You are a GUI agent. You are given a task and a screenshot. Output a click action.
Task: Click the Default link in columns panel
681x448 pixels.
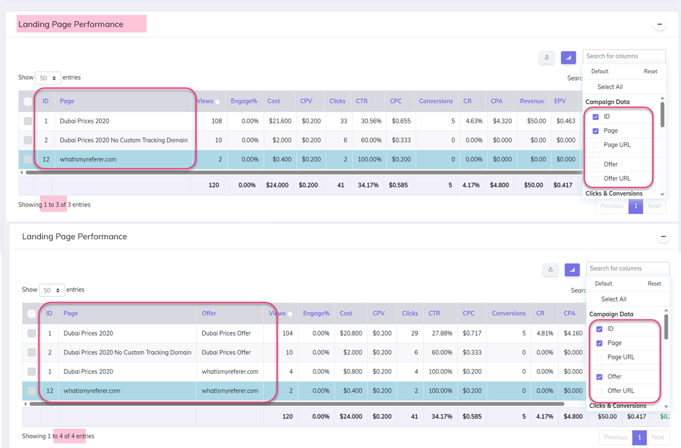(x=601, y=71)
